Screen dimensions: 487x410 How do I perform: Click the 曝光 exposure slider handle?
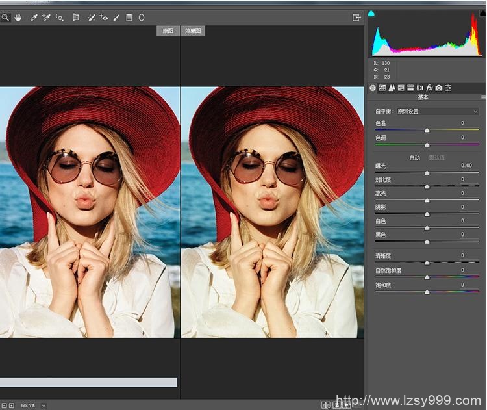coord(427,173)
